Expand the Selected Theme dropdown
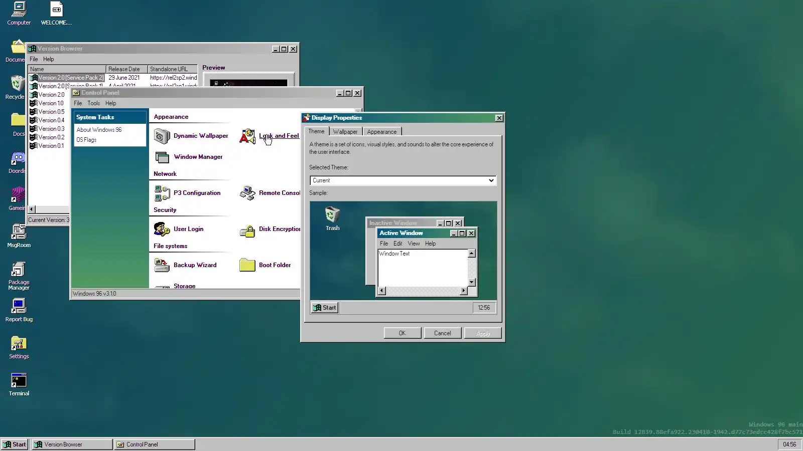This screenshot has height=451, width=803. (x=491, y=180)
